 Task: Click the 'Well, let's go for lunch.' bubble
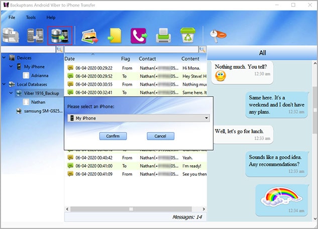(243, 135)
